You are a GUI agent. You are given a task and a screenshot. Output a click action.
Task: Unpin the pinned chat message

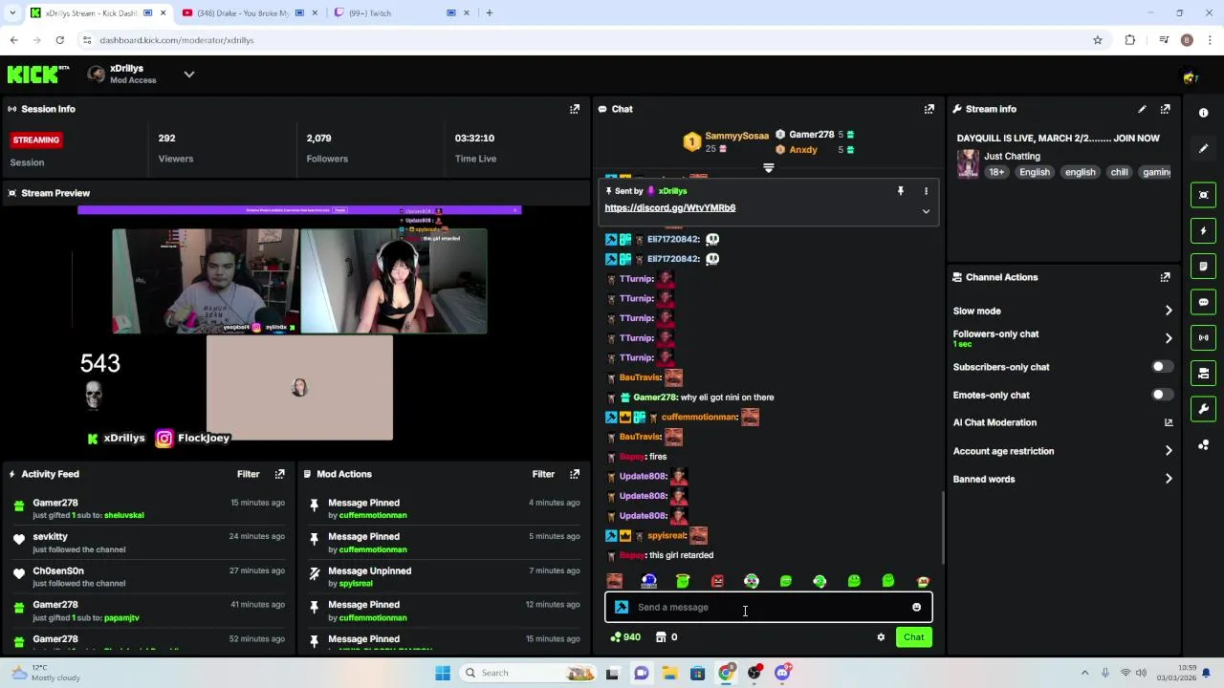pyautogui.click(x=900, y=191)
